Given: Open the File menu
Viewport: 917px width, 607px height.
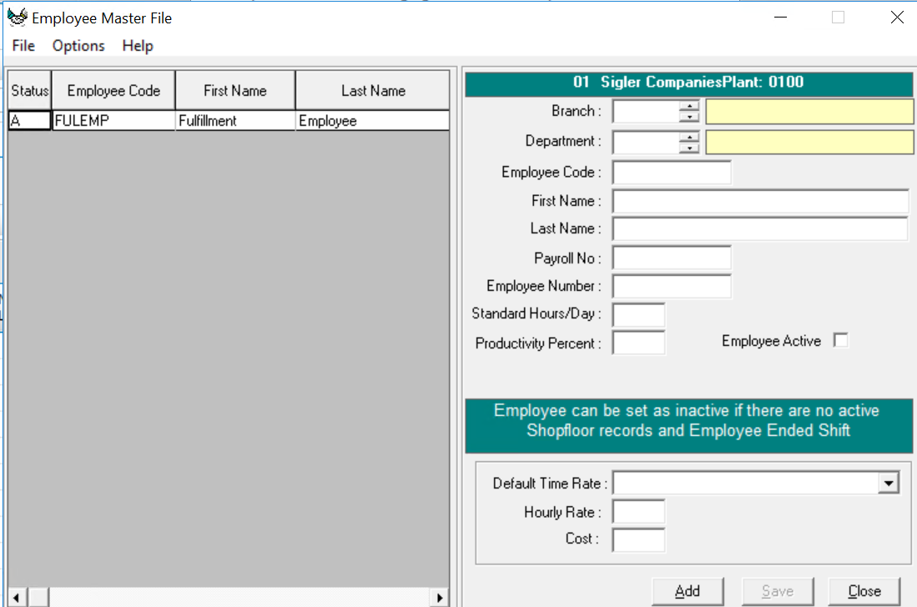Looking at the screenshot, I should click(23, 46).
